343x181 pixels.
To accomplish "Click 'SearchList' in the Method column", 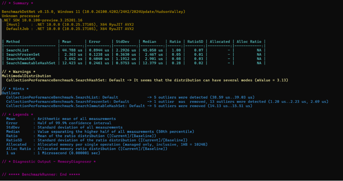I will click(17, 50).
